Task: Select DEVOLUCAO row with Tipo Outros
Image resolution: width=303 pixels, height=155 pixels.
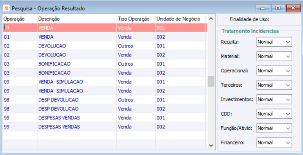Action: (x=105, y=46)
